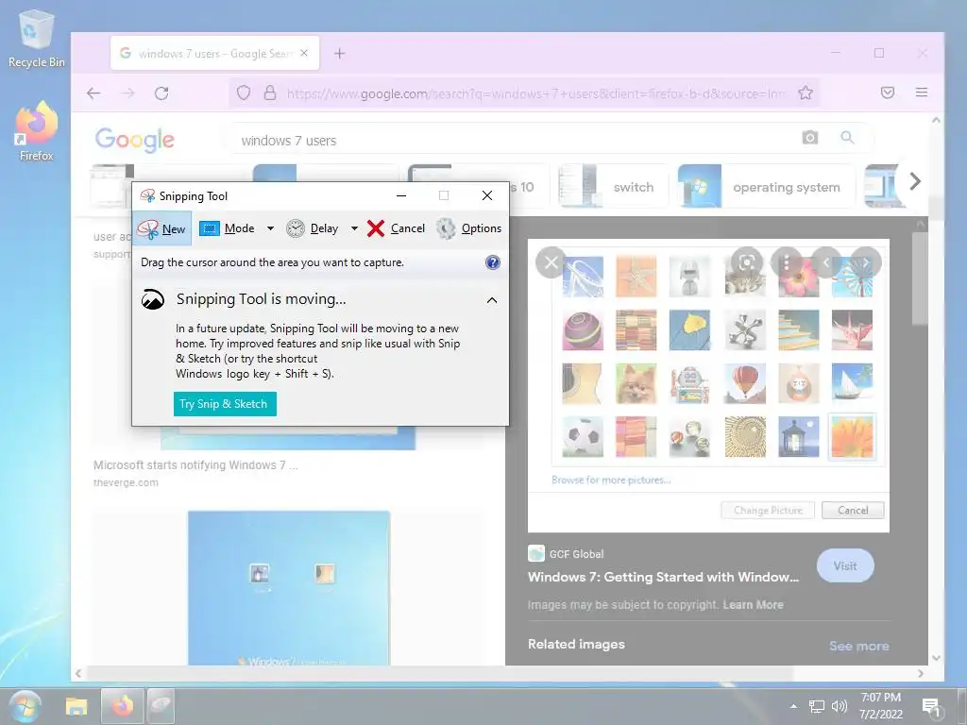The height and width of the screenshot is (725, 967).
Task: Open the Windows Start menu
Action: pos(25,706)
